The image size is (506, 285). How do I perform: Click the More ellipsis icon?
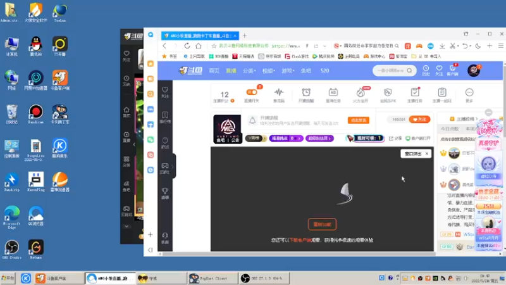[x=469, y=95]
